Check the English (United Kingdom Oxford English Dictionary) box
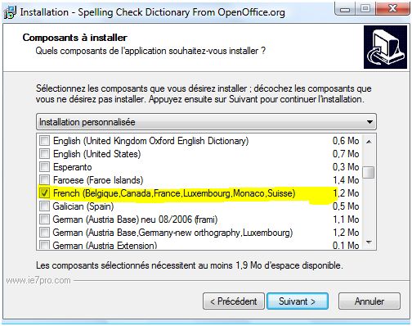412x326 pixels. [x=44, y=141]
